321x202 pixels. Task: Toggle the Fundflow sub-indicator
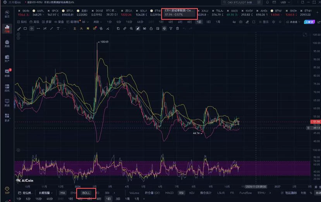tap(245, 193)
